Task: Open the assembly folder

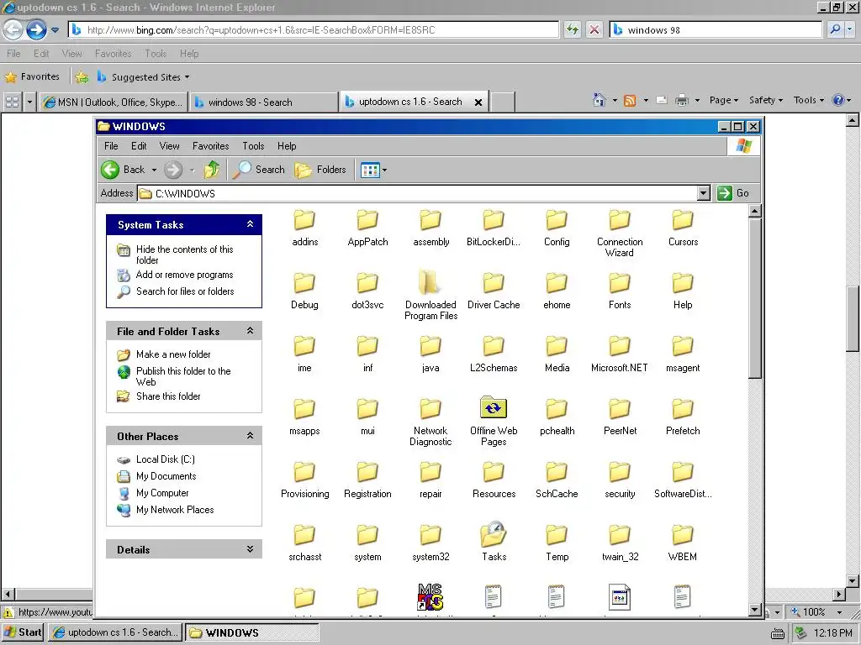Action: coord(431,228)
